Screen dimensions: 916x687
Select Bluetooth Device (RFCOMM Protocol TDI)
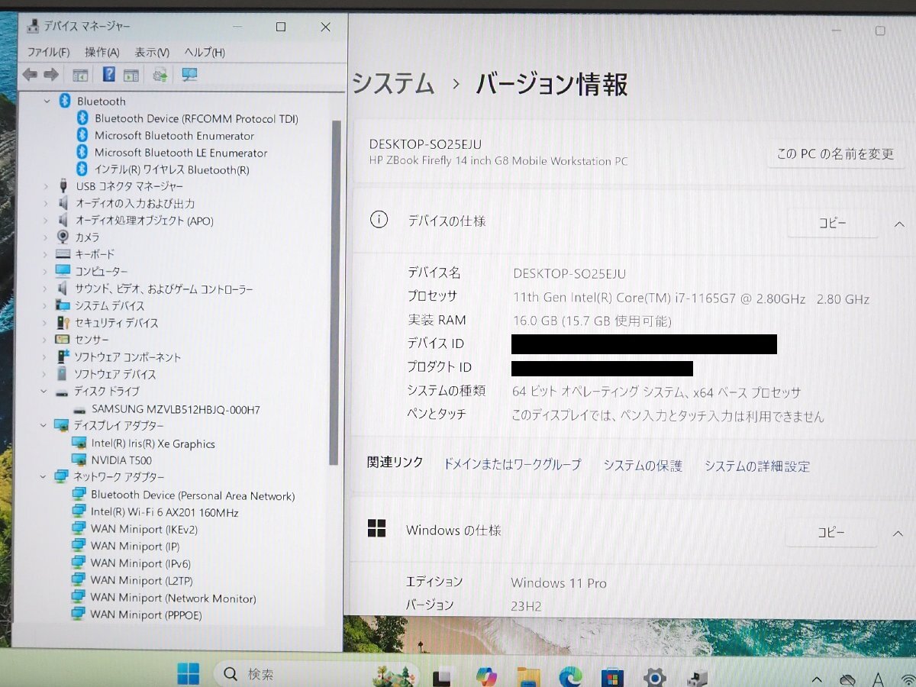196,118
